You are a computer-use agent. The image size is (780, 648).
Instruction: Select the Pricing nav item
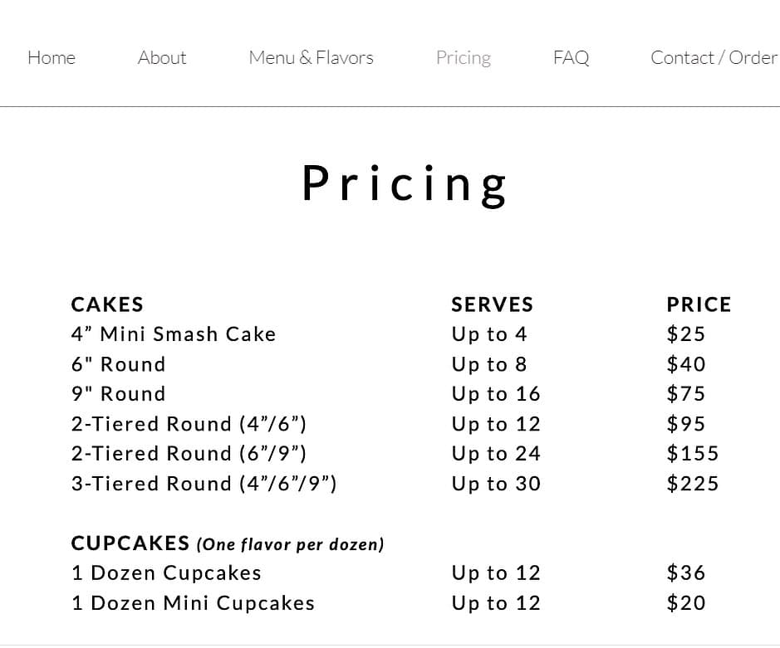pos(463,57)
